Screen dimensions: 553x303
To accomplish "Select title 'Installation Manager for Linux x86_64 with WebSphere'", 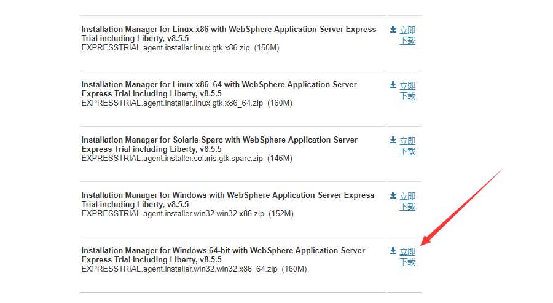I will click(219, 89).
